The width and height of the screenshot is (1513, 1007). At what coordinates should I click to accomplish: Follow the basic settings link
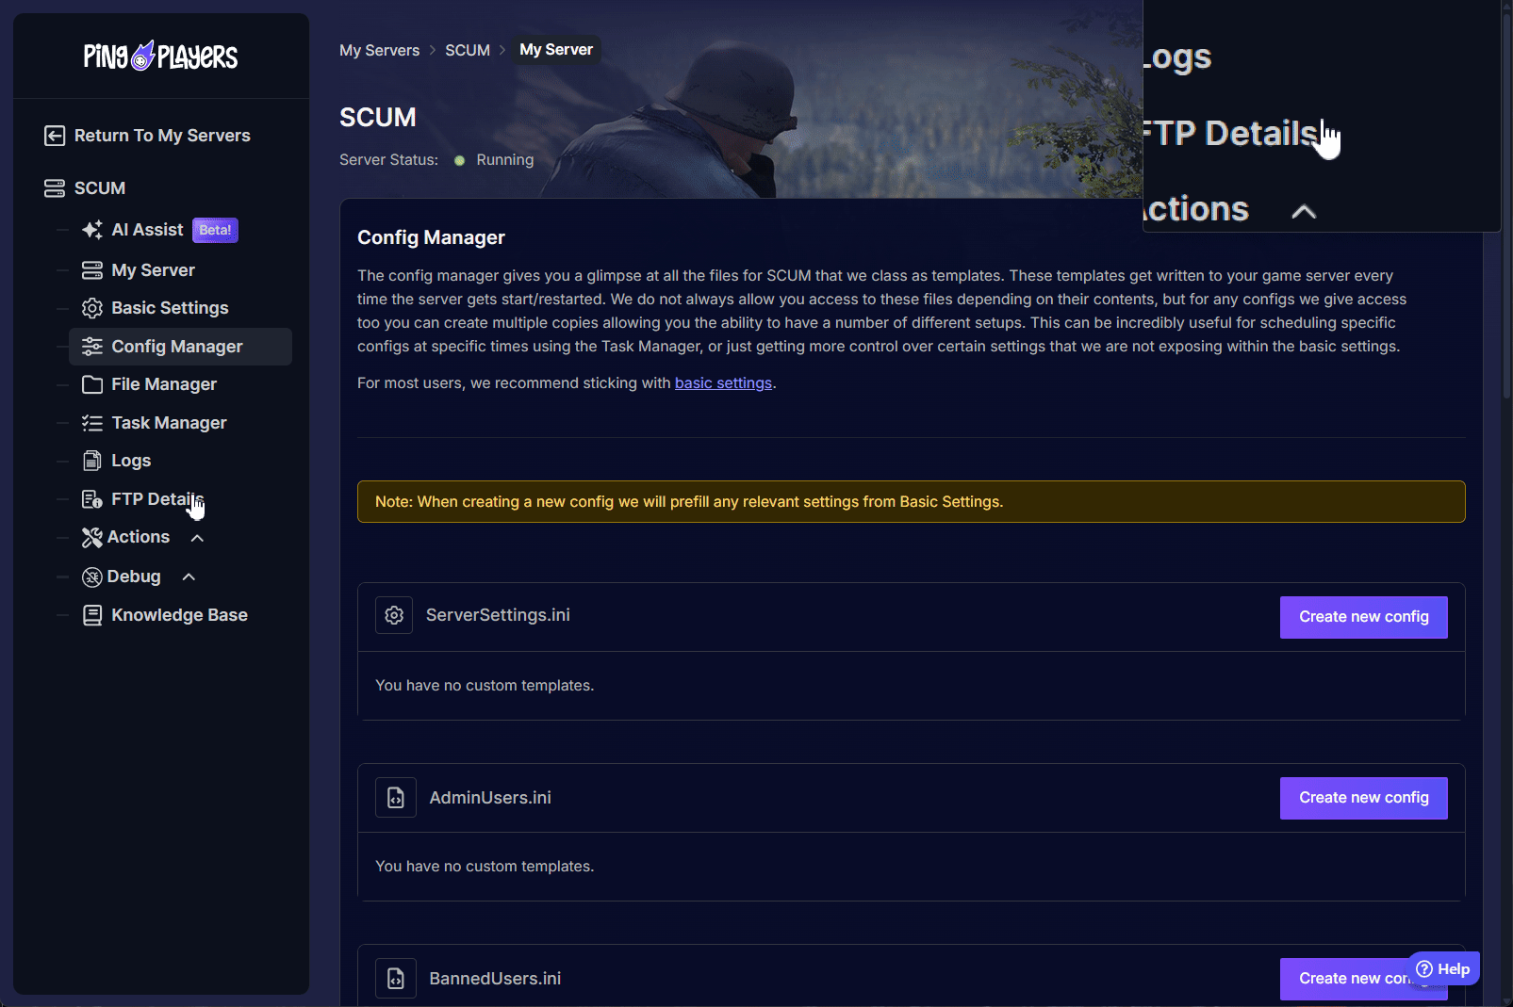[x=723, y=383]
